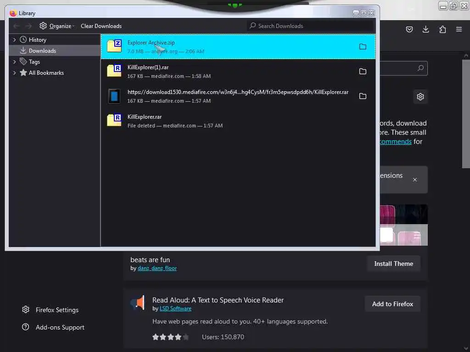Open the Firefox hamburger menu
This screenshot has height=352, width=470.
coord(459,29)
